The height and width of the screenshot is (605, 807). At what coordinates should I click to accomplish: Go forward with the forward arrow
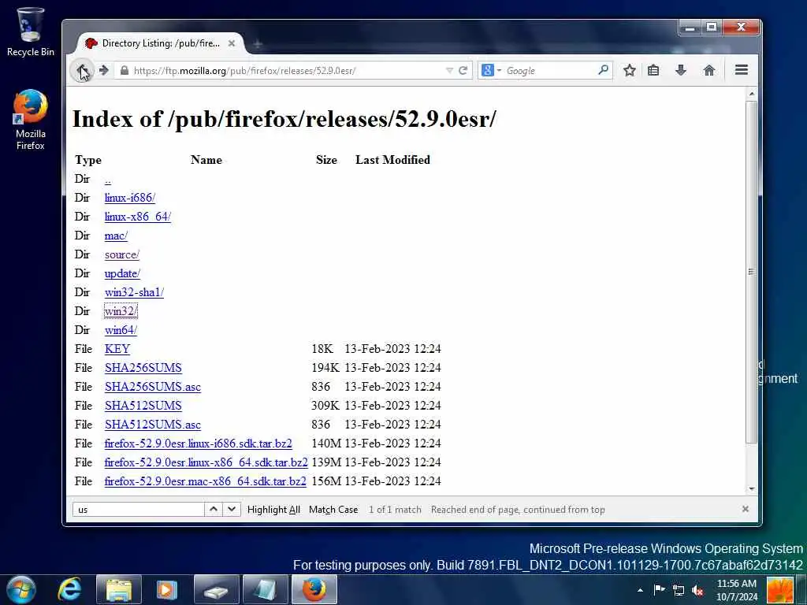[x=103, y=70]
